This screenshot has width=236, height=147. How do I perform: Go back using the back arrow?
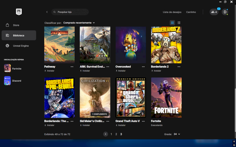tap(47, 12)
